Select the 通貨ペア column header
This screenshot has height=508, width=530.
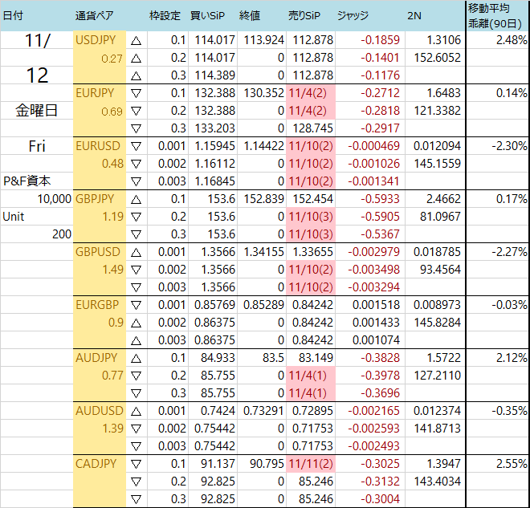(94, 15)
